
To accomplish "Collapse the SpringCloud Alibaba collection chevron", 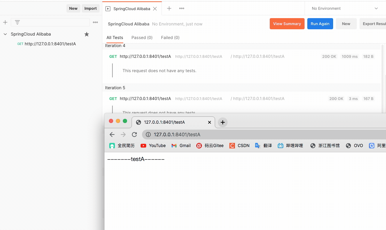I will [5, 34].
